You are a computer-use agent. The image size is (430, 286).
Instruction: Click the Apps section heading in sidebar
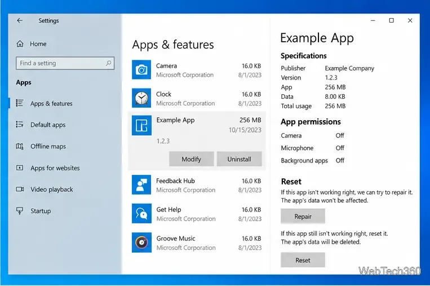[x=24, y=82]
